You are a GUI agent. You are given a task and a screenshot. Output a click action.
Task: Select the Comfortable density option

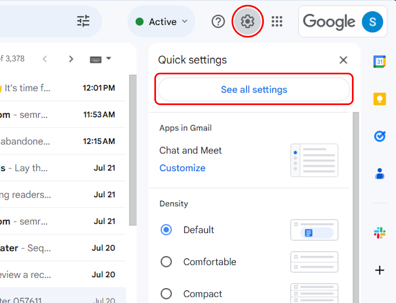pyautogui.click(x=166, y=262)
